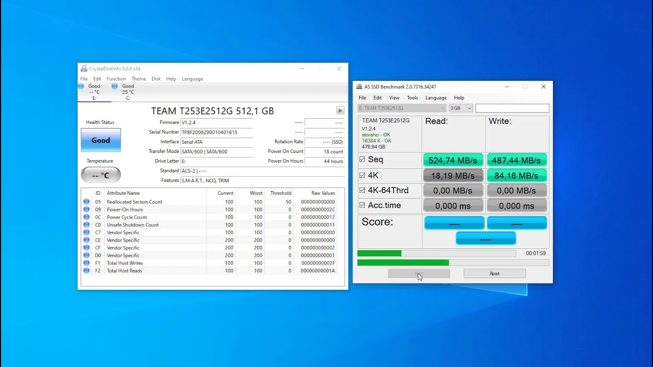Image resolution: width=653 pixels, height=367 pixels.
Task: Select disk E: Good status tab
Action: pyautogui.click(x=94, y=92)
